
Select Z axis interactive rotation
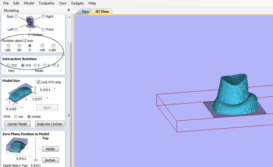point(54,65)
